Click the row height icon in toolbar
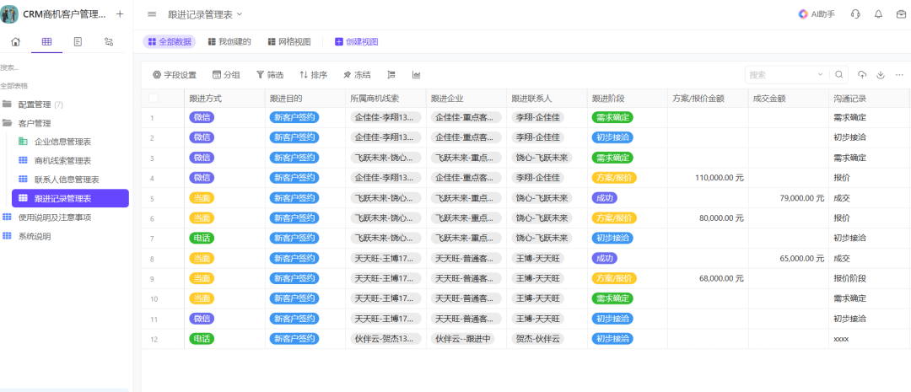This screenshot has height=392, width=911. coord(391,75)
